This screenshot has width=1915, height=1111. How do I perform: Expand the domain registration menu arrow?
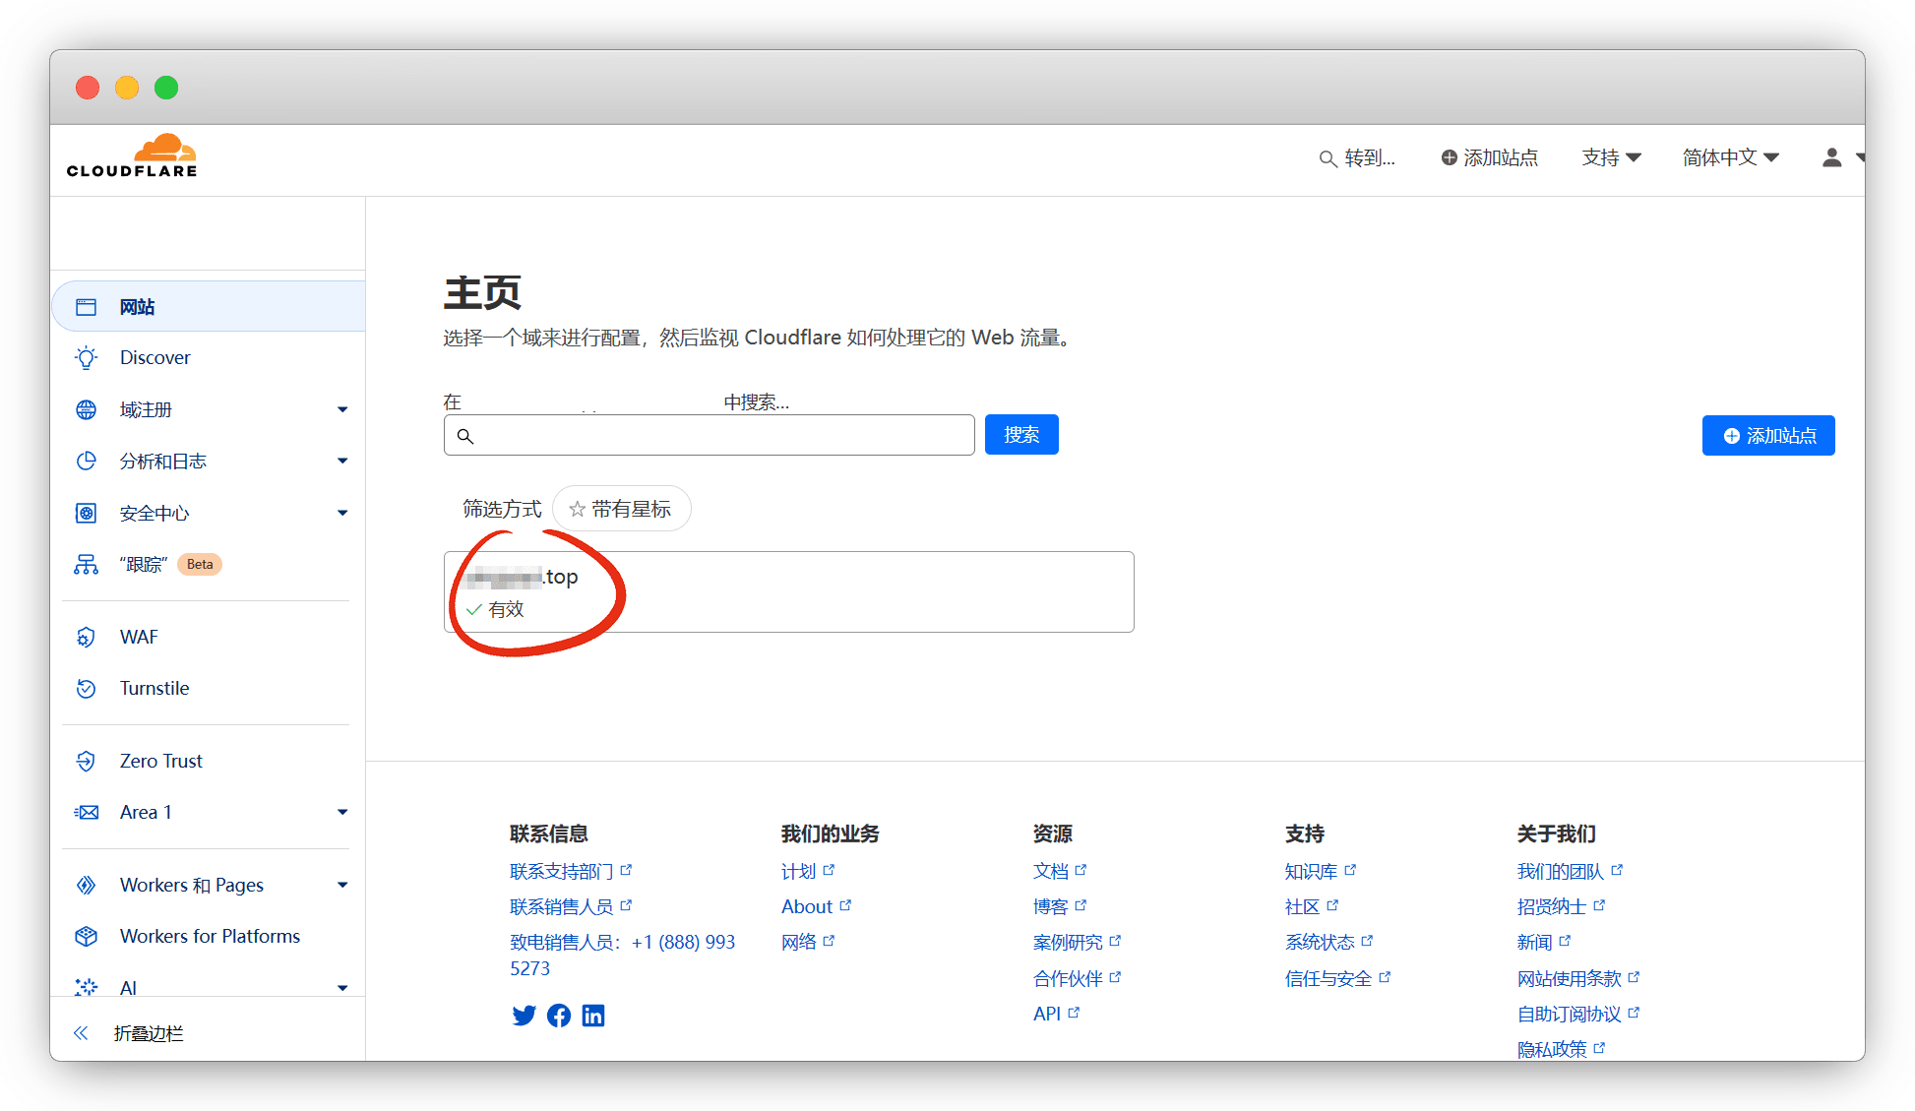tap(342, 409)
